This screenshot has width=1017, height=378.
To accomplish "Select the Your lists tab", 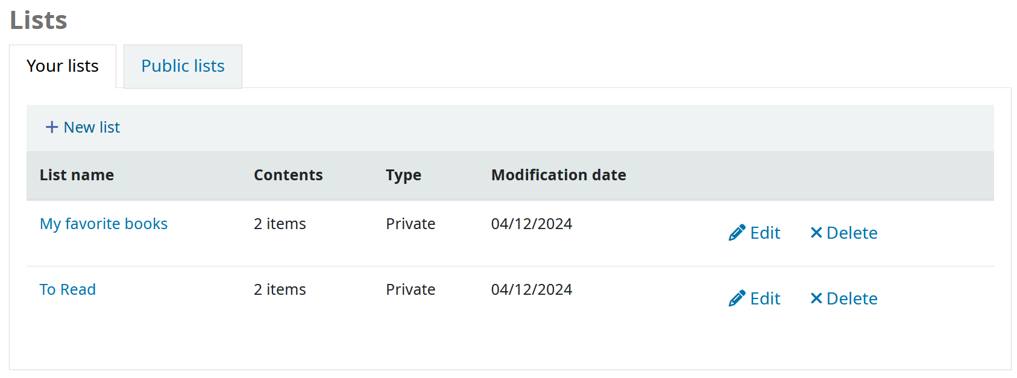I will 62,66.
